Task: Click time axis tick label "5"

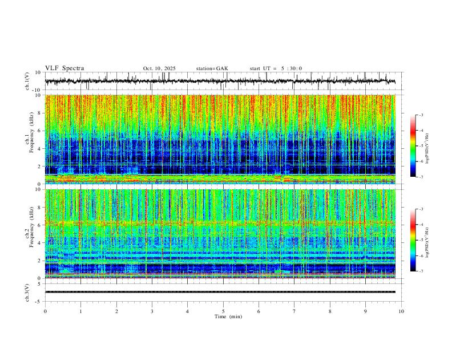Action: pyautogui.click(x=223, y=311)
